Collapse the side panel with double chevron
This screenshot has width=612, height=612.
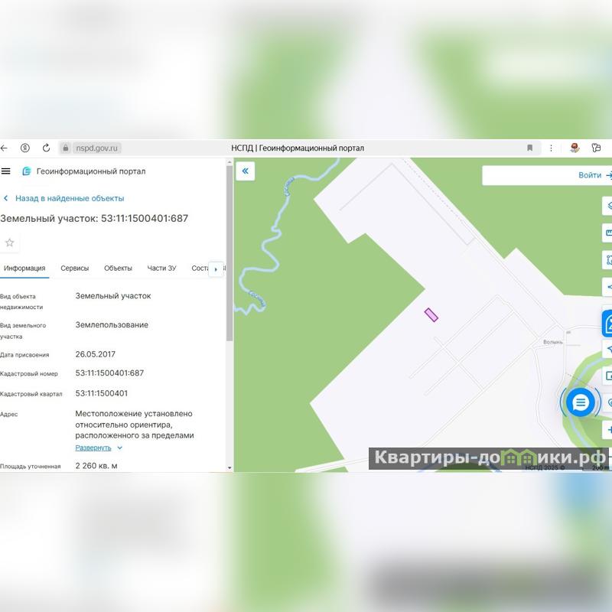[245, 171]
